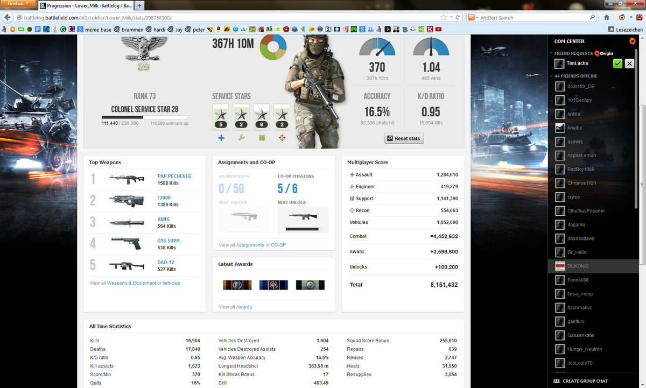The height and width of the screenshot is (388, 646).
Task: Open the bookmark star dropdown arrow
Action: coord(451,18)
